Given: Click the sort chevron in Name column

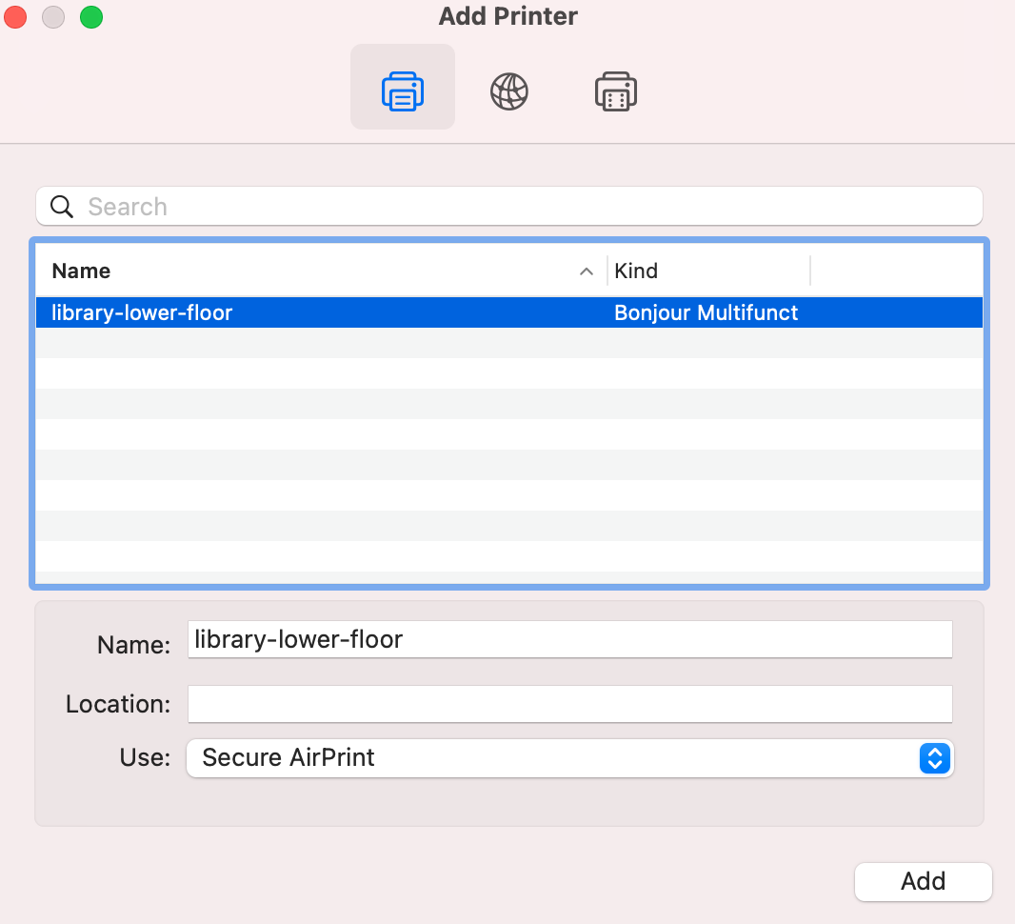Looking at the screenshot, I should click(587, 271).
